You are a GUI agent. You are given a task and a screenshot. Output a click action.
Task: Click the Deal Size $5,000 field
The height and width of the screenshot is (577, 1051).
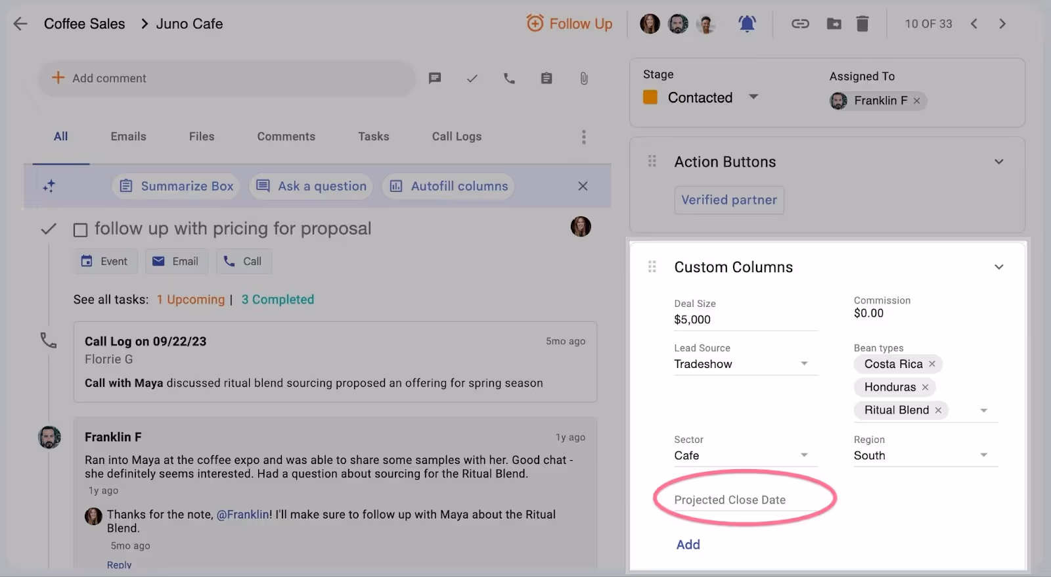tap(746, 319)
